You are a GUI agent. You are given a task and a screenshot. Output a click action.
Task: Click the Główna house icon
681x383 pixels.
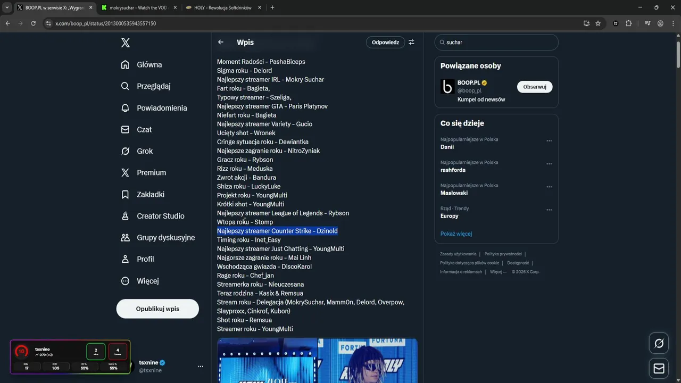pos(126,64)
